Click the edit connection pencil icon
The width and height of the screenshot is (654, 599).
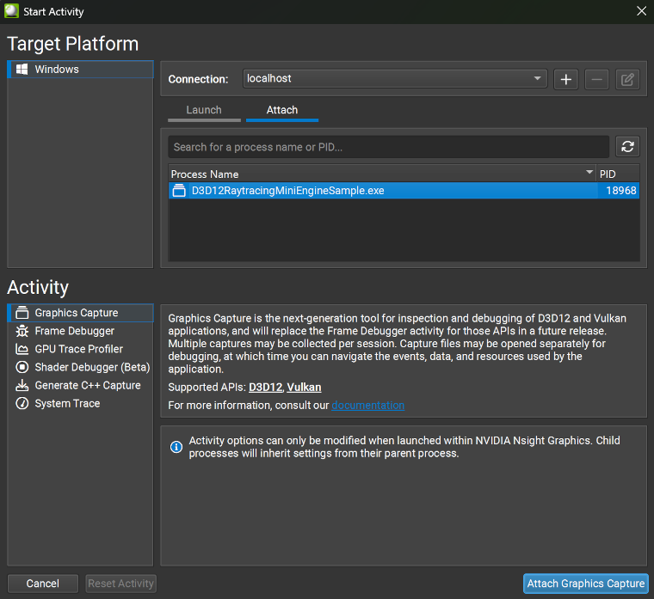point(628,79)
